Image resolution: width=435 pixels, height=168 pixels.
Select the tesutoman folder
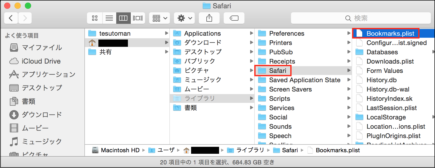point(127,33)
